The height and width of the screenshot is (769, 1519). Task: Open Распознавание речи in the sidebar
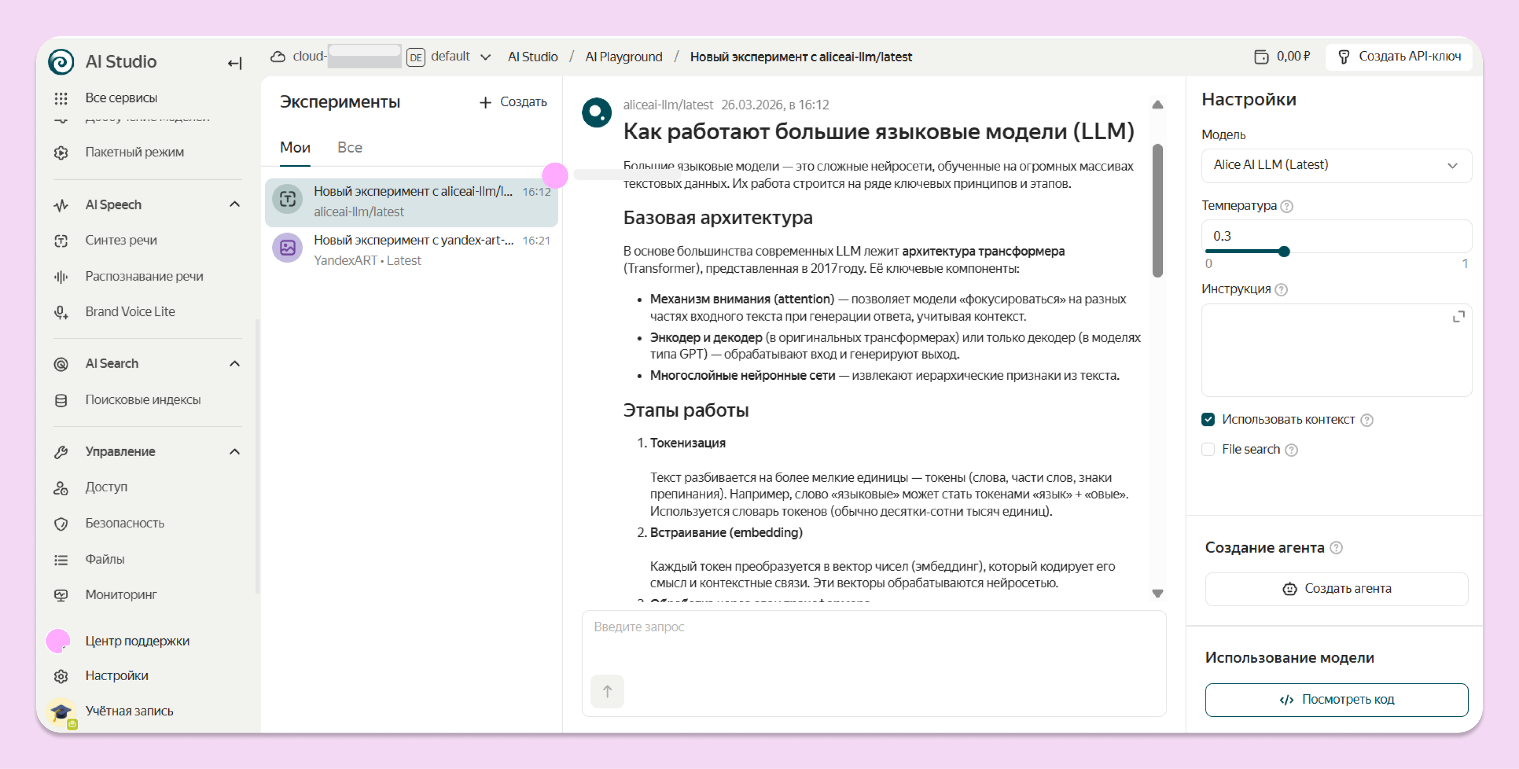[144, 276]
